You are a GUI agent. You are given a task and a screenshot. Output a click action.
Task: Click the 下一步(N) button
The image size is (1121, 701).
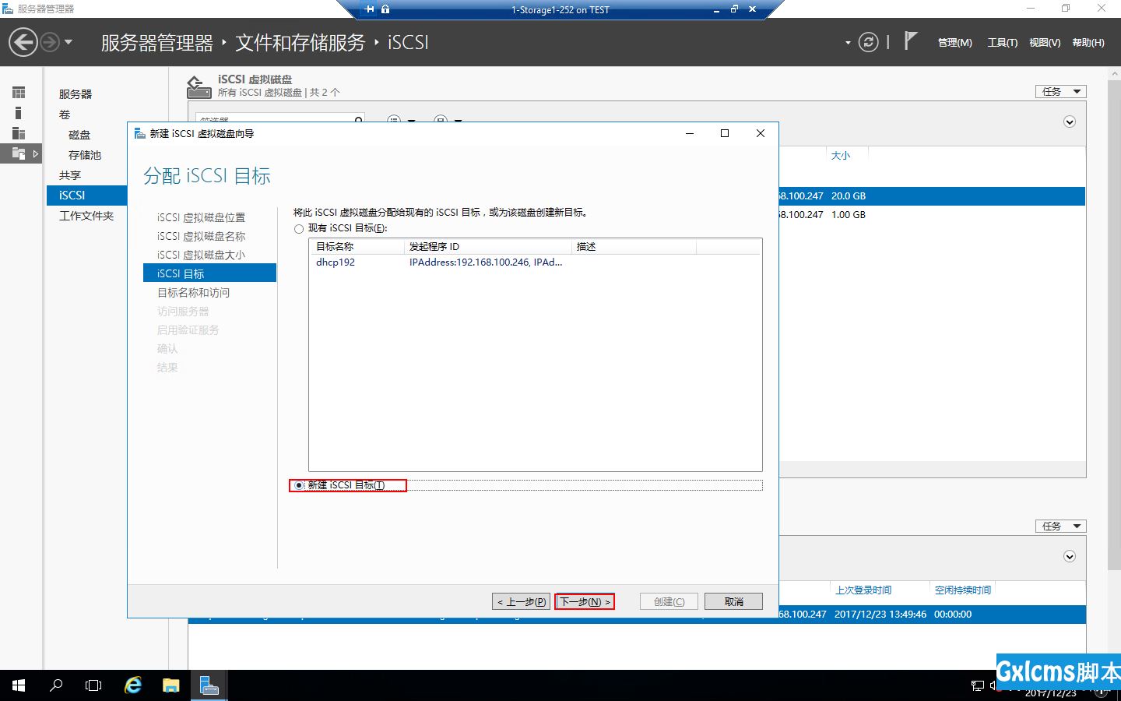[x=585, y=602]
